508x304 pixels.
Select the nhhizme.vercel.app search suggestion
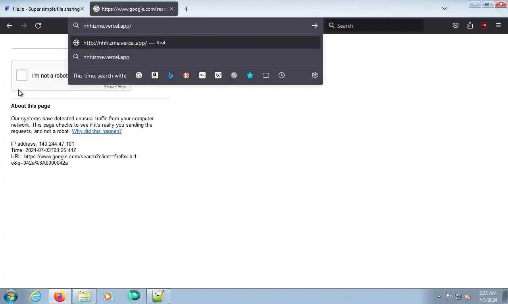coord(195,57)
